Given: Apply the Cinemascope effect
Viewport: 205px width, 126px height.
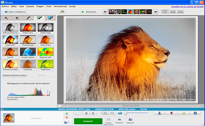Looking at the screenshot, I should [x=28, y=41].
